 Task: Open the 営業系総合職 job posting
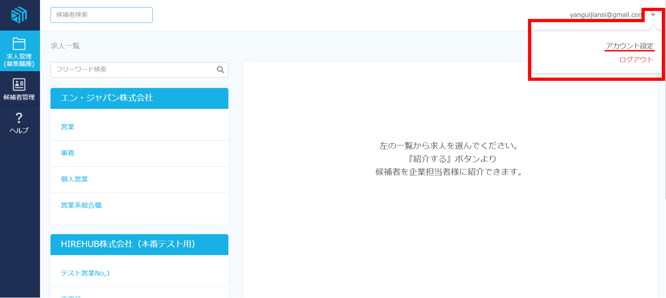click(x=81, y=205)
